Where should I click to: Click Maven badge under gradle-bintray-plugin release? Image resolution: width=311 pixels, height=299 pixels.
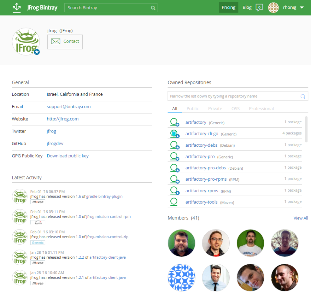[38, 202]
